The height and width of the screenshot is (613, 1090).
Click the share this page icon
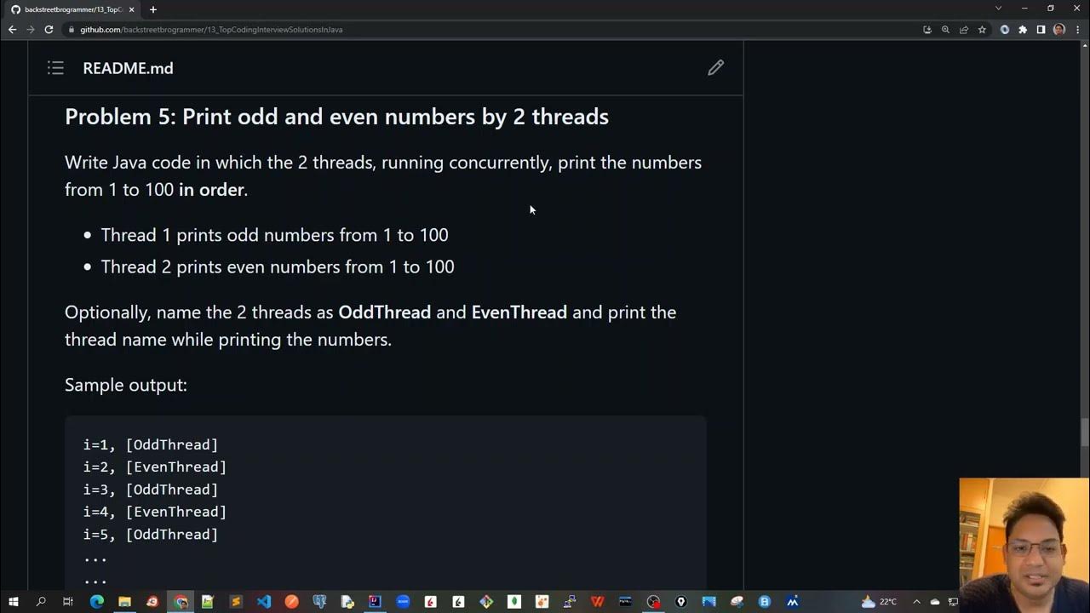[x=964, y=30]
